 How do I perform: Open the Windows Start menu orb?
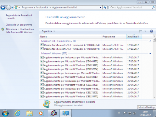[x=5, y=113]
